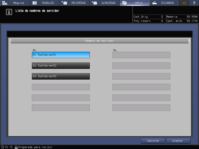Click the Cant. arch. 99.171% readout
The width and height of the screenshot is (199, 149).
182,21
